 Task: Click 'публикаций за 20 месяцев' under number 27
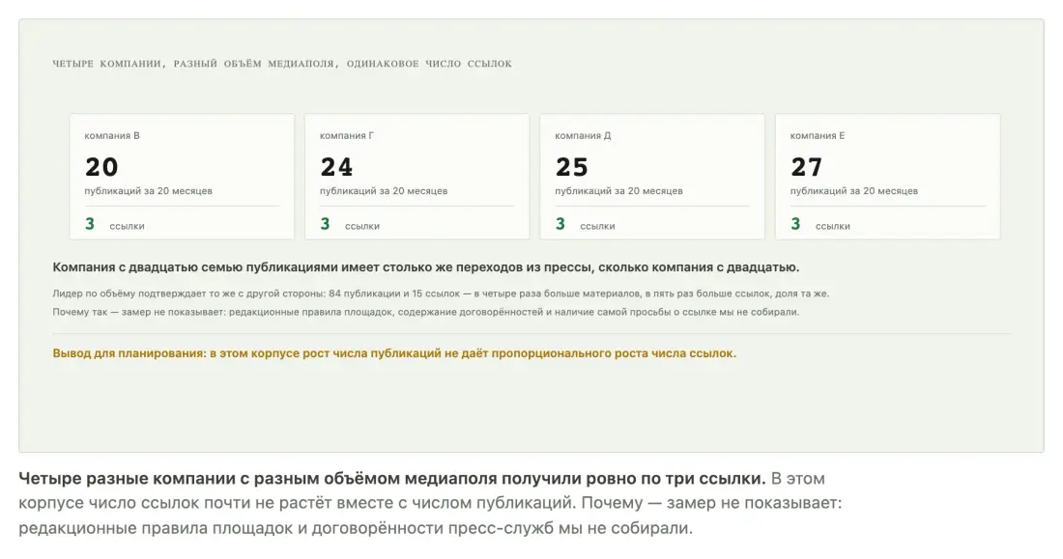(x=854, y=191)
